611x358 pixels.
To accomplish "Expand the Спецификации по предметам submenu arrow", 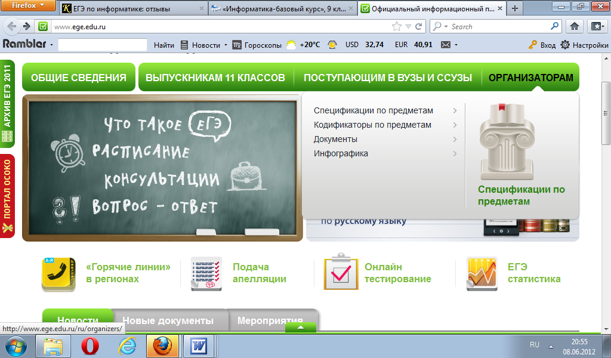I will [x=455, y=110].
